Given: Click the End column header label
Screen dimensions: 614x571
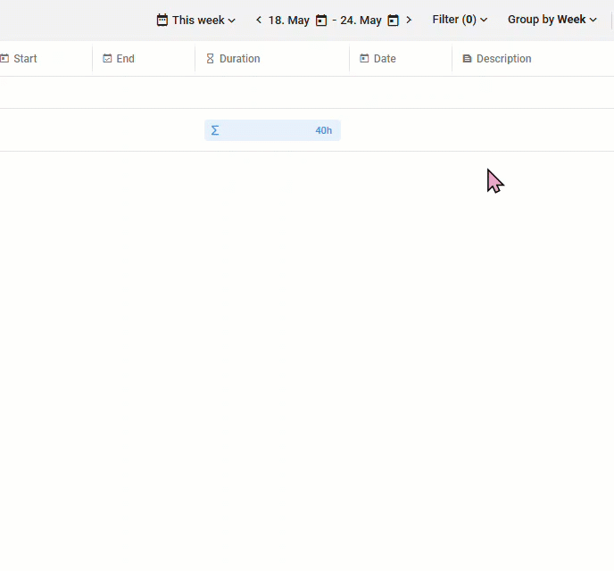Looking at the screenshot, I should click(x=125, y=59).
